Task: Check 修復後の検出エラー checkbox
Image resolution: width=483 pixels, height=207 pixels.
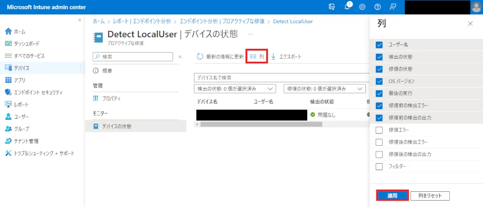Action: tap(379, 142)
